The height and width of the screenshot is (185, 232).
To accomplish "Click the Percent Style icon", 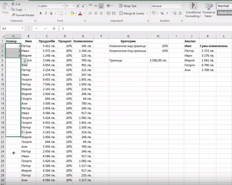I will tap(162, 13).
